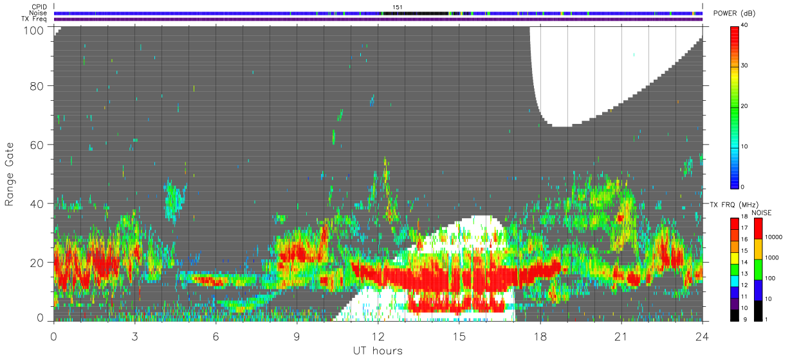Viewport: 790px width, 364px height.
Task: Click the Range Gate axis title
Action: click(x=10, y=174)
